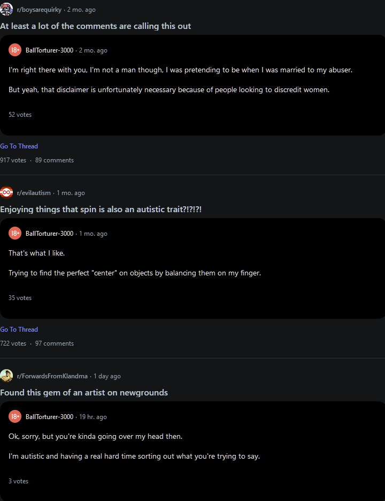The width and height of the screenshot is (385, 501).
Task: Go To Thread for the evilautism post
Action: pos(19,330)
